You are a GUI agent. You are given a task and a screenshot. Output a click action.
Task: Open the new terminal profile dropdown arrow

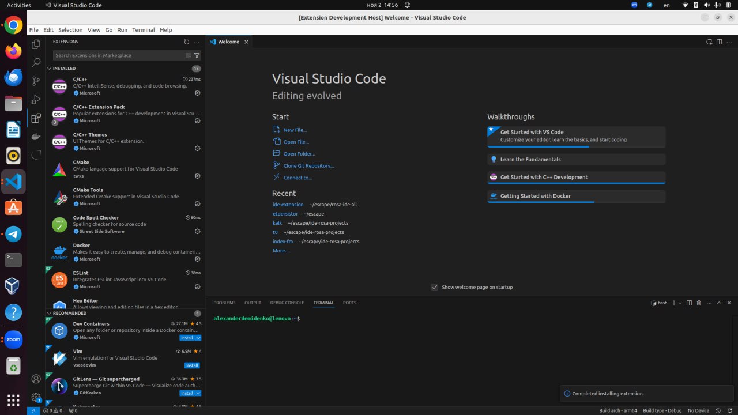coord(680,303)
